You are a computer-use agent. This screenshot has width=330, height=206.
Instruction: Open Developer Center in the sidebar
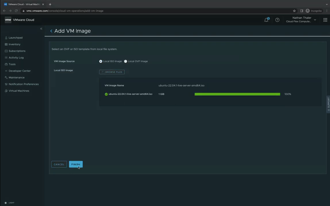(x=20, y=71)
